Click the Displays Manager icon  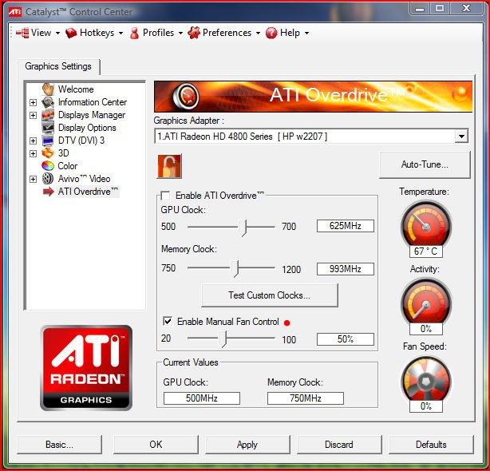click(48, 115)
